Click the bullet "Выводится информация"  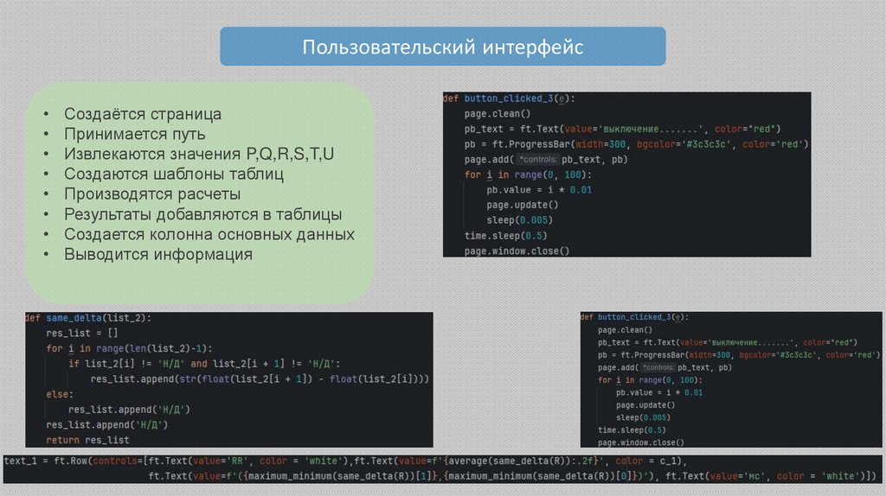pyautogui.click(x=158, y=255)
